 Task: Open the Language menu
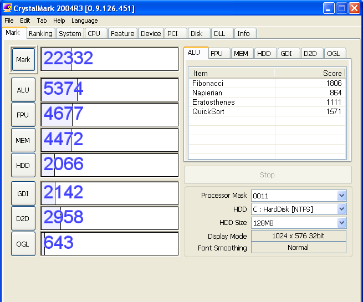pyautogui.click(x=84, y=21)
